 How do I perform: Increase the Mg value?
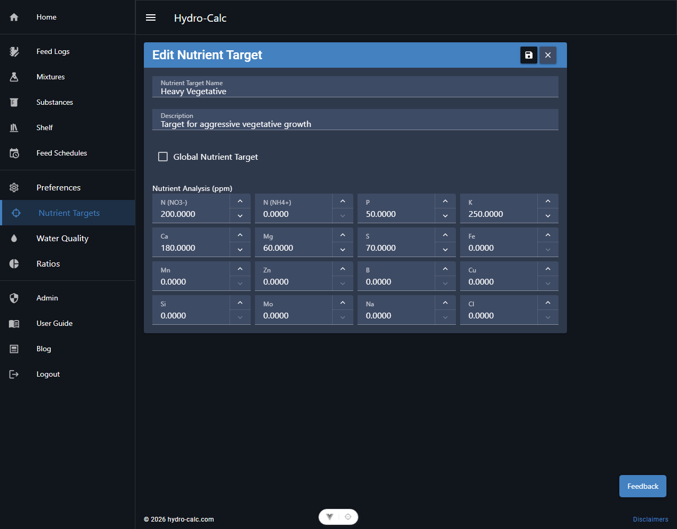343,235
